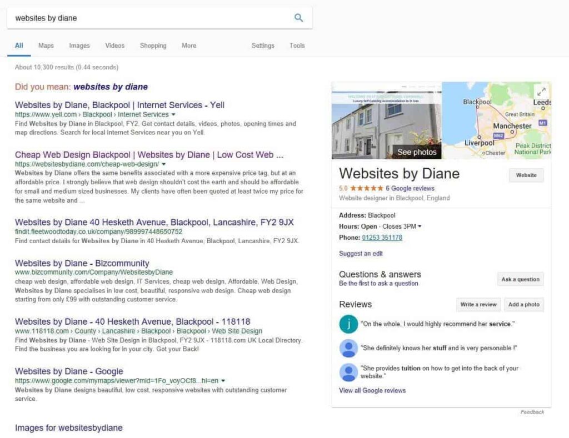Click the 'She definitely knows her stuff' review text

click(x=439, y=348)
